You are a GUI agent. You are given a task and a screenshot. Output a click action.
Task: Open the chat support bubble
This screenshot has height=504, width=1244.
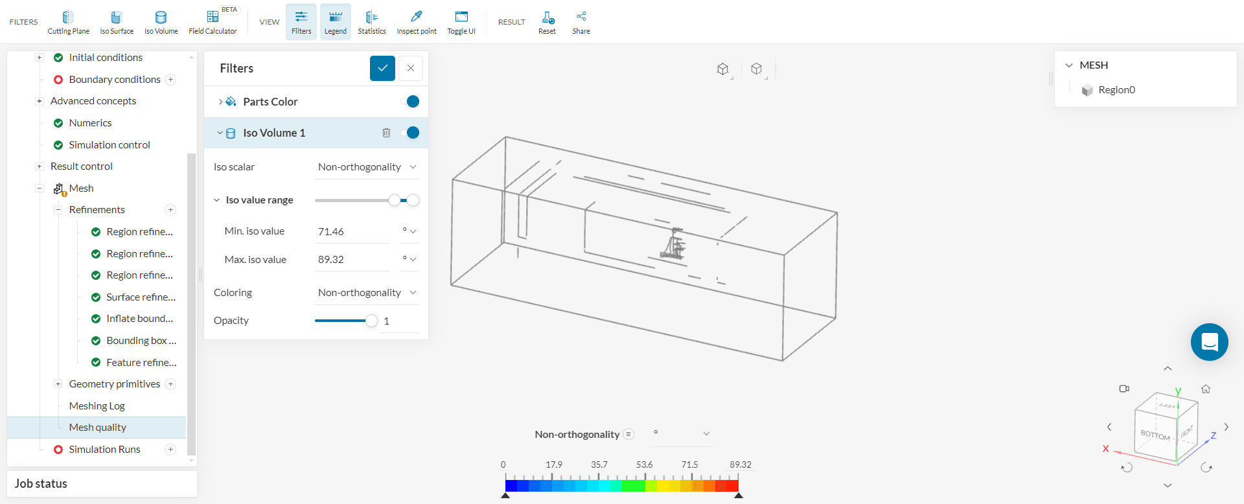1209,342
